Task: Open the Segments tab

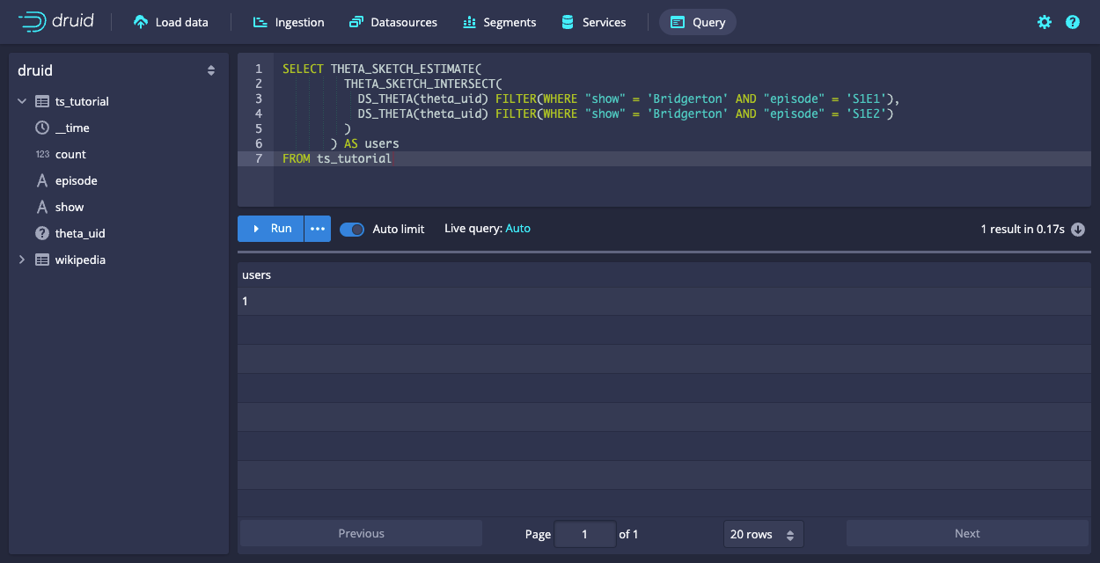Action: (499, 22)
